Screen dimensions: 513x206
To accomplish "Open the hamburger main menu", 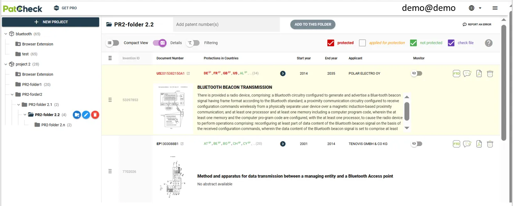I will point(495,8).
